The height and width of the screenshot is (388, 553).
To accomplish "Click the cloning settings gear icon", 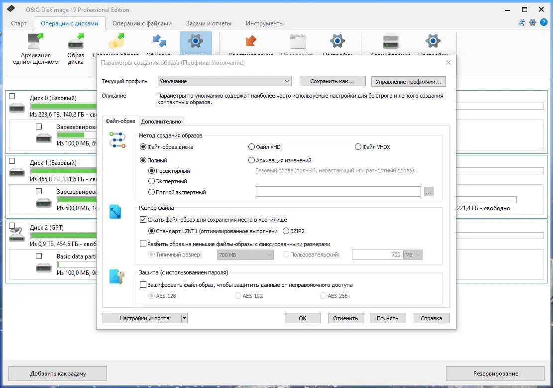I will tap(433, 41).
